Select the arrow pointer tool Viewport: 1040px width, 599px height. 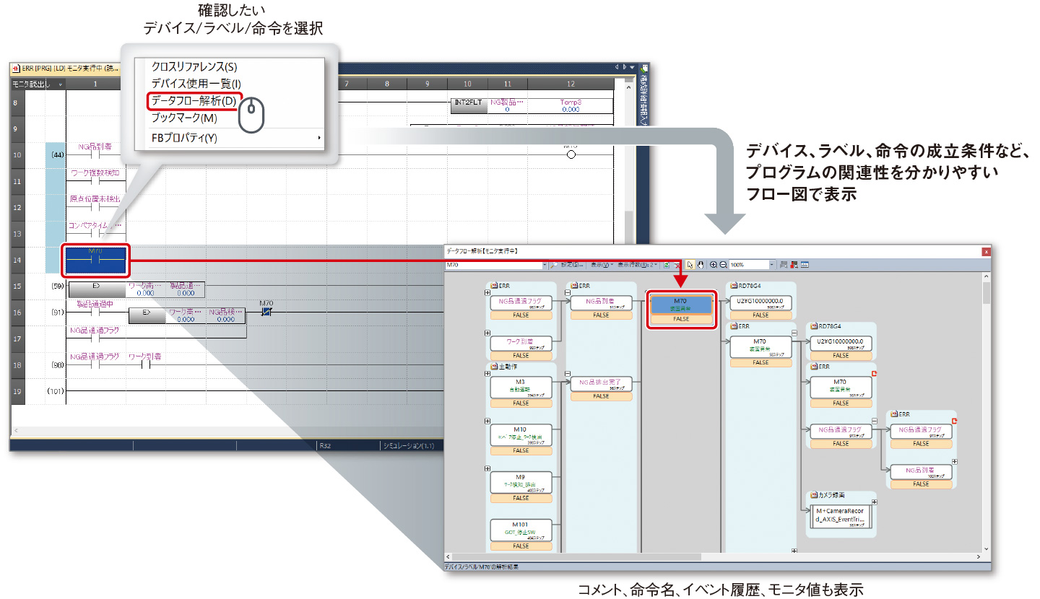point(690,265)
